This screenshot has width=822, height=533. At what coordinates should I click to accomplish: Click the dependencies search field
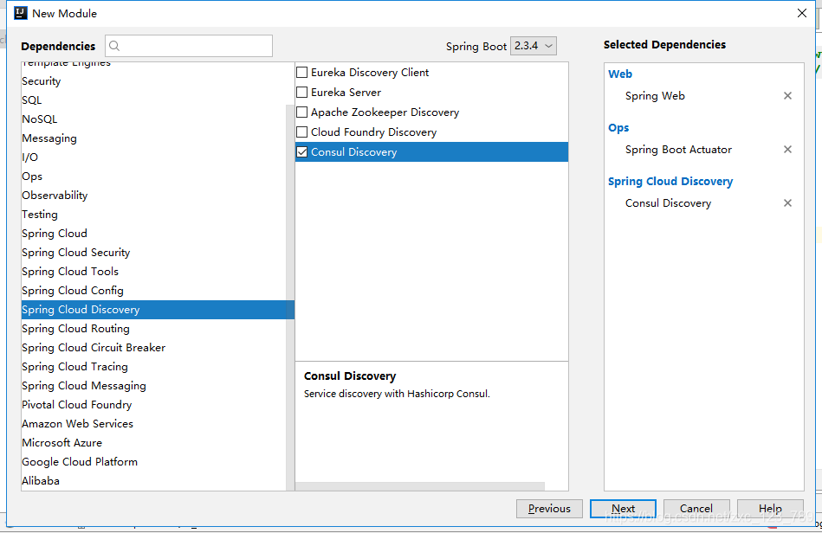[x=189, y=46]
